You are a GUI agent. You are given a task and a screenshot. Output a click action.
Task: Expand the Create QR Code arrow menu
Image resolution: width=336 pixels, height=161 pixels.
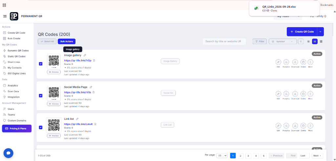[x=320, y=32]
